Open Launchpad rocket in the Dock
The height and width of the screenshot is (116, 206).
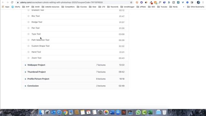47,112
